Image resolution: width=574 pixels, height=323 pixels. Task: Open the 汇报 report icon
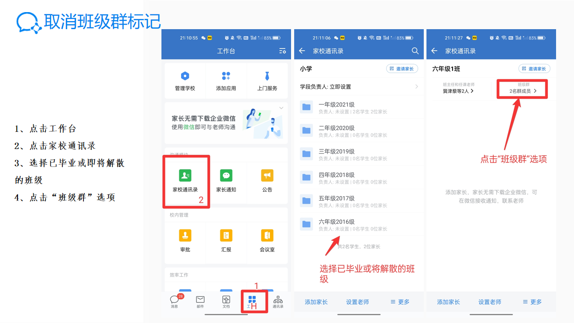click(226, 236)
